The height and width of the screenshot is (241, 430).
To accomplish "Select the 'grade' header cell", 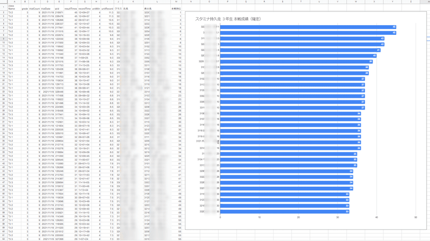I will pyautogui.click(x=25, y=9).
